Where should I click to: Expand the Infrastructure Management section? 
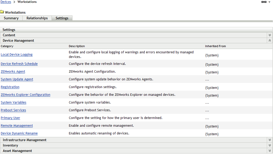pyautogui.click(x=269, y=140)
